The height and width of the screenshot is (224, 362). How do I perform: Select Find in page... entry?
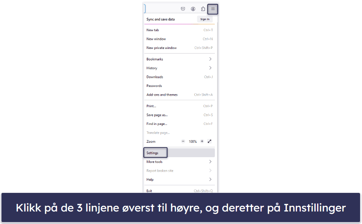coord(179,124)
